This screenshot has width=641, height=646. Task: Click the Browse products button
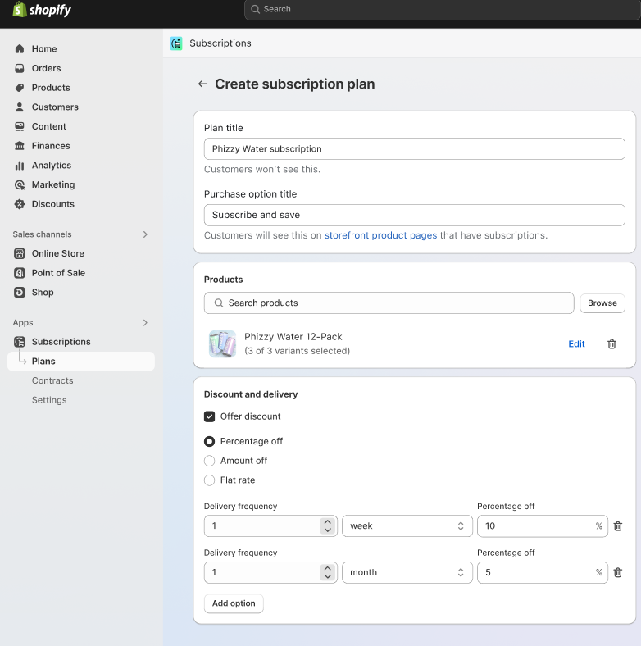[x=602, y=303]
